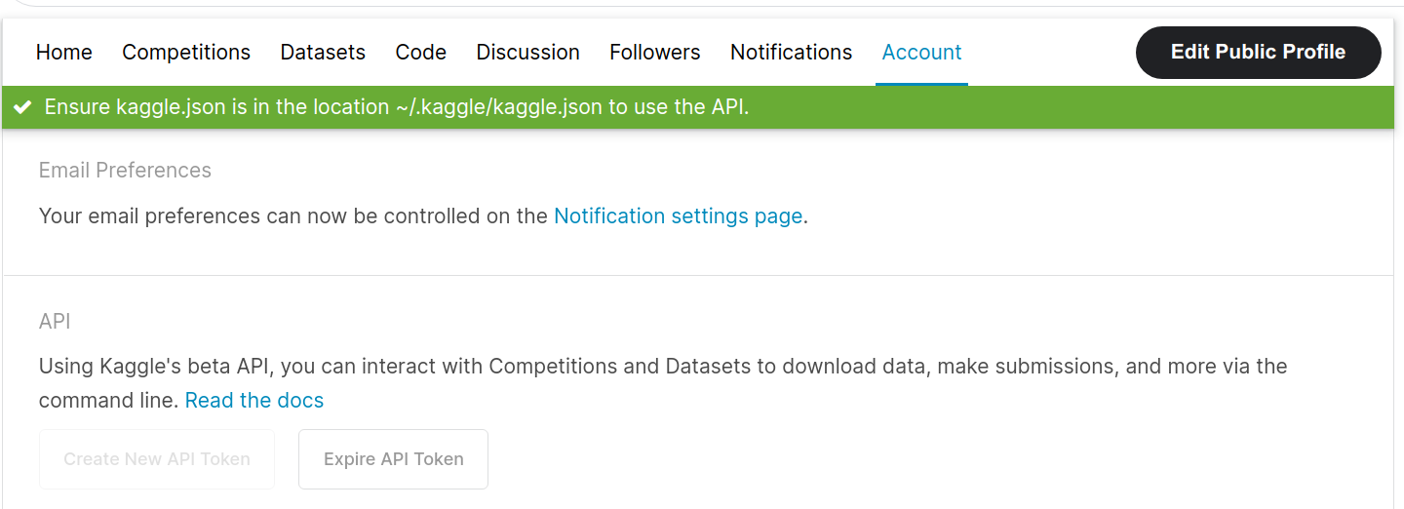This screenshot has width=1404, height=509.
Task: Click the Expire API Token button
Action: coord(393,459)
